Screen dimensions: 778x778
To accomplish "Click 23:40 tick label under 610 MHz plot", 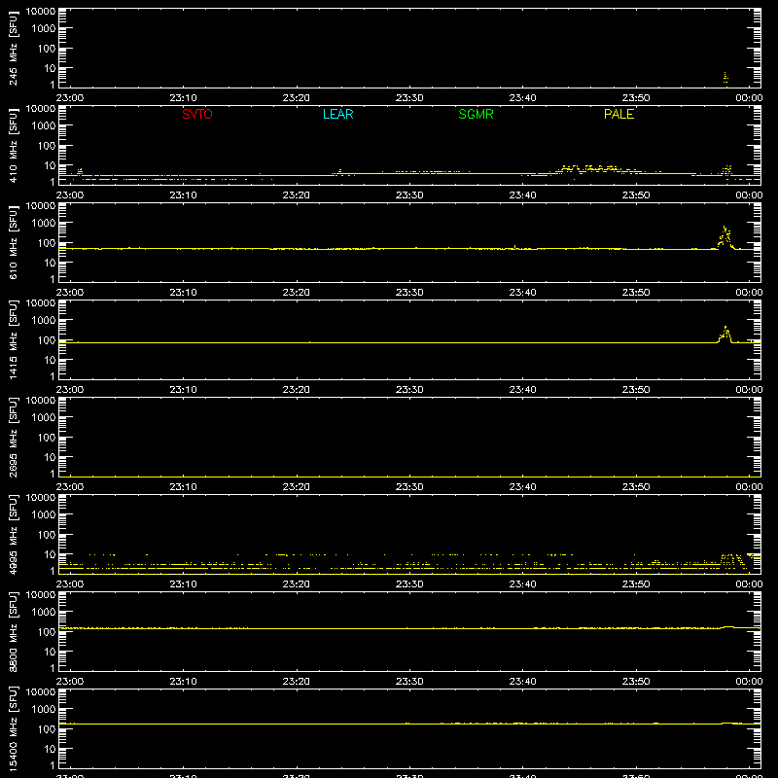I will (x=522, y=293).
